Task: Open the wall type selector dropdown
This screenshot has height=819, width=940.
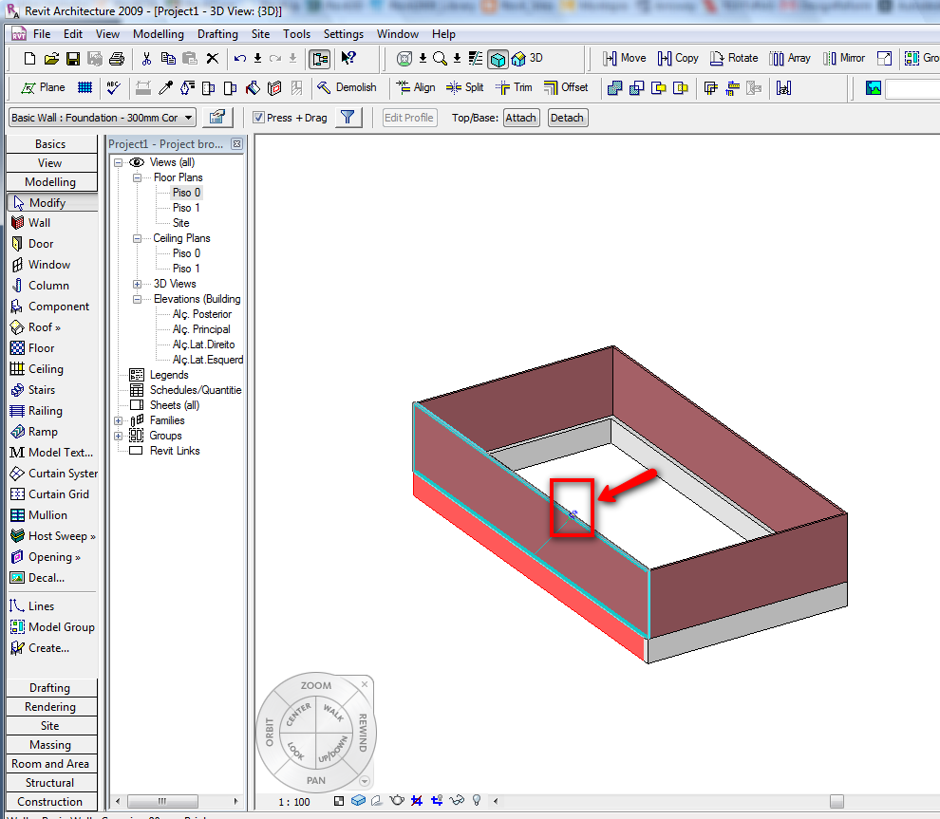Action: pos(190,118)
